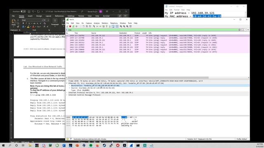Click the icmp display filter field

pyautogui.click(x=153, y=30)
